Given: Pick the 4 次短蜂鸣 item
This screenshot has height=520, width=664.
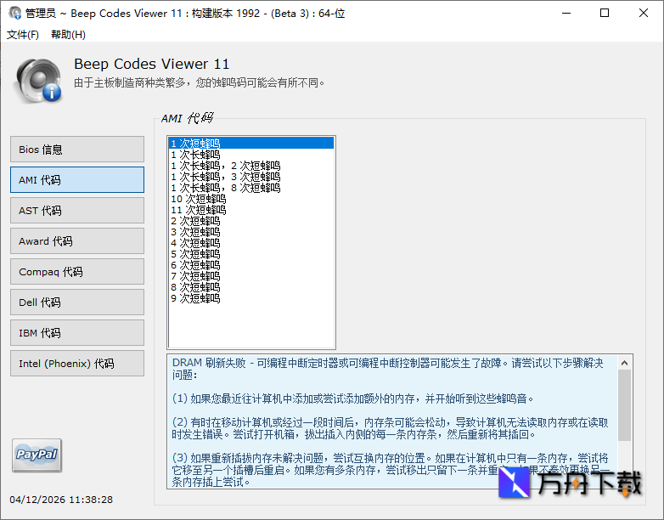Looking at the screenshot, I should 251,242.
